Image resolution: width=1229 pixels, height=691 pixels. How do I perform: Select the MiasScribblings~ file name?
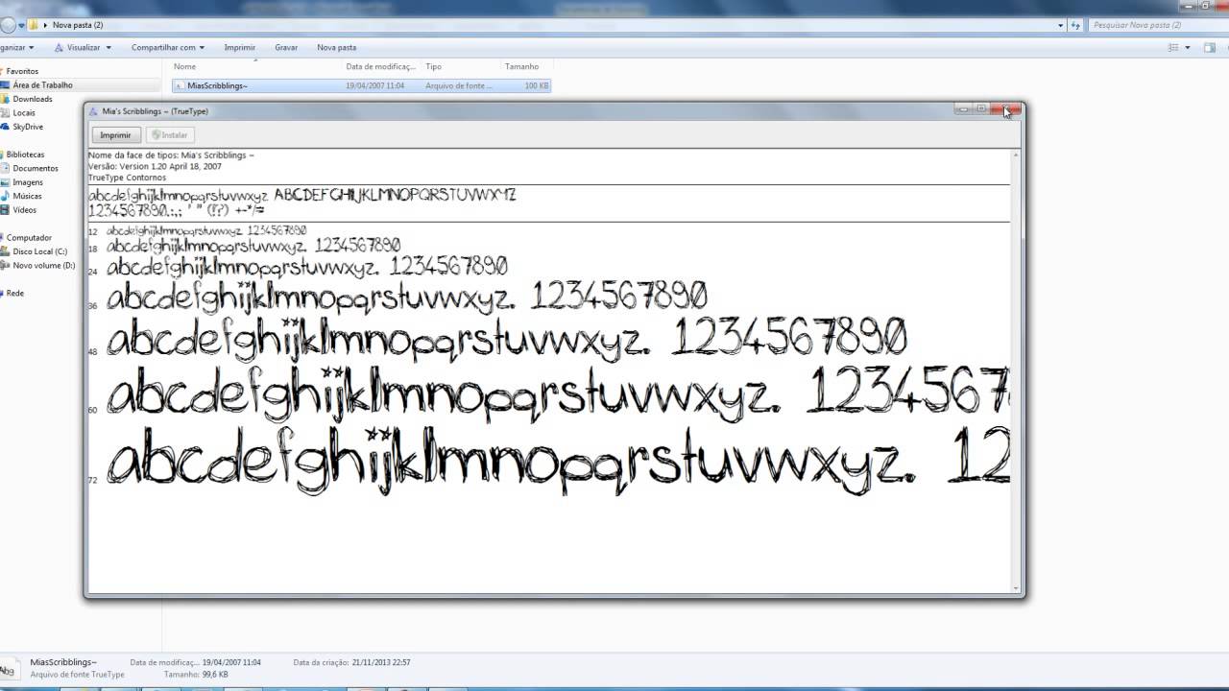[x=217, y=85]
